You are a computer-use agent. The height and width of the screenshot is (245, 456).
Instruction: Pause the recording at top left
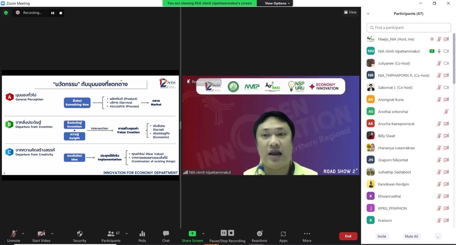click(53, 13)
